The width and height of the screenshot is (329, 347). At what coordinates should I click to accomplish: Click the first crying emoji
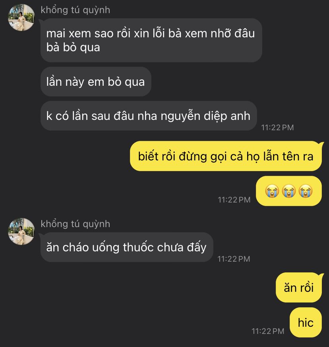point(272,191)
